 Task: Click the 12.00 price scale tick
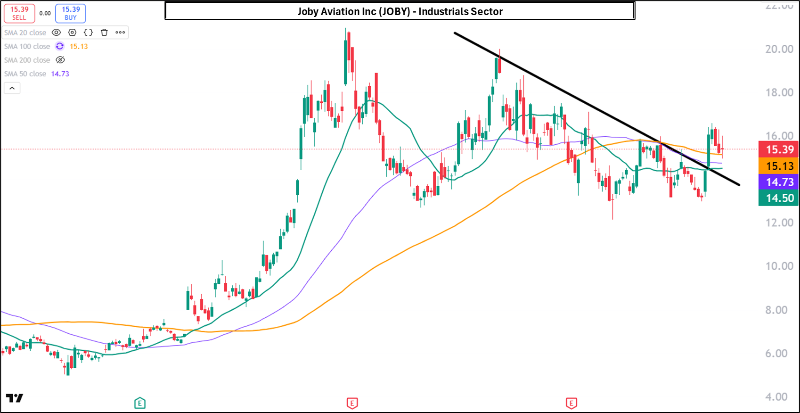779,223
